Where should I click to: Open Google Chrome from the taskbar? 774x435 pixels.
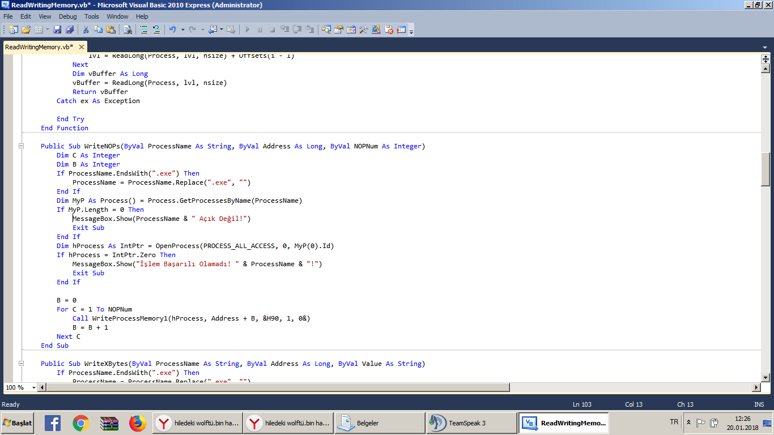pyautogui.click(x=81, y=423)
